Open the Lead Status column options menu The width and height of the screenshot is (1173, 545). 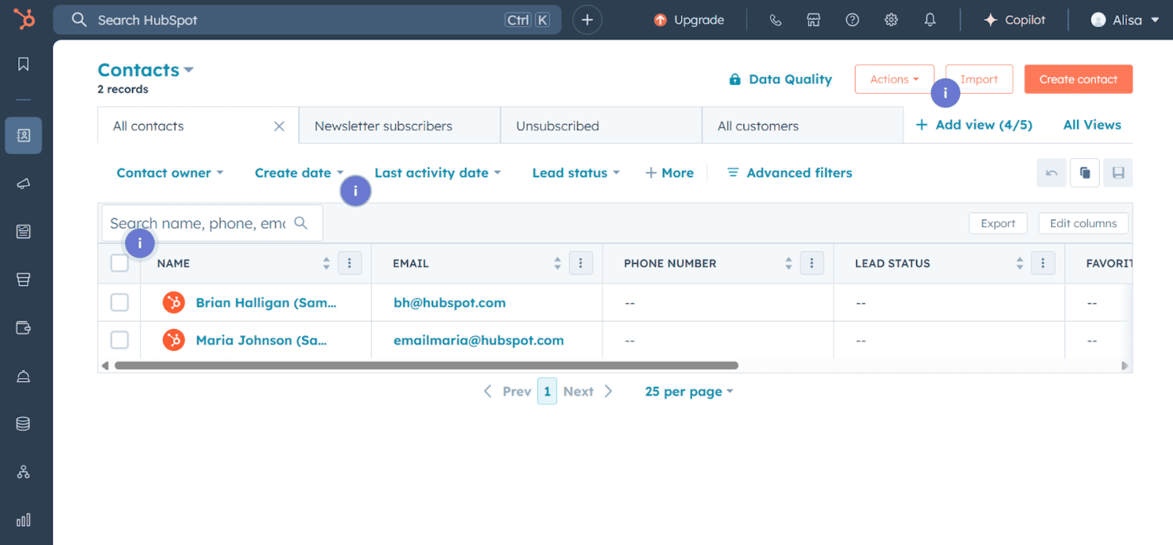(x=1043, y=263)
